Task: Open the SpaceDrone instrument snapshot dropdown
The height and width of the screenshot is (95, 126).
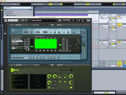Action: point(40,65)
